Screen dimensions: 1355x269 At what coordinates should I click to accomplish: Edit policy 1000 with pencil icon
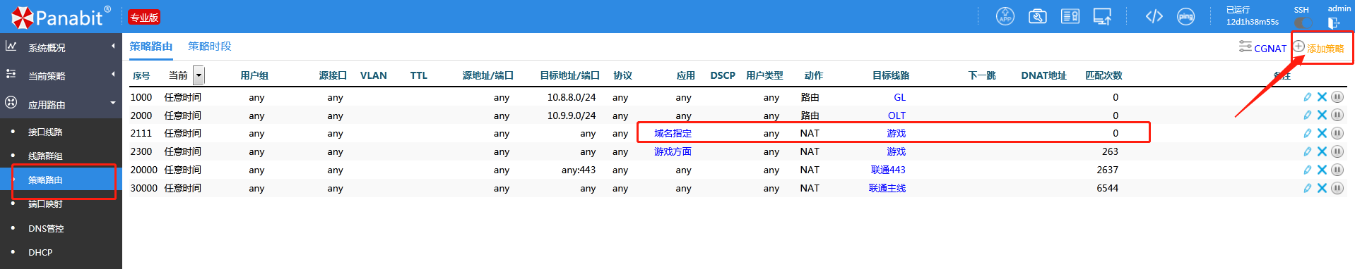tap(1308, 97)
